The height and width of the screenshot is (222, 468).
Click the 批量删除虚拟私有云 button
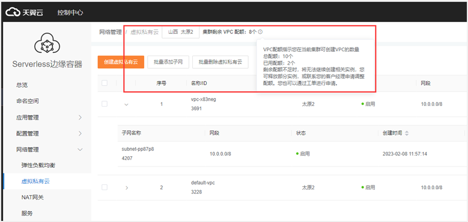pos(220,62)
